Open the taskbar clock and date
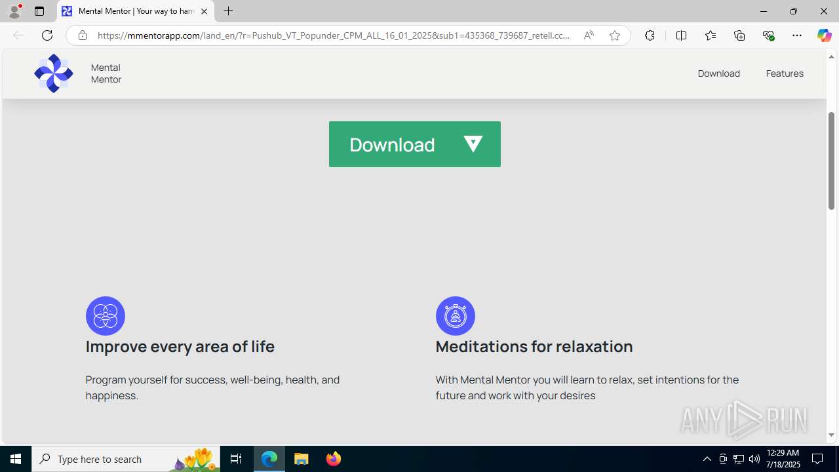This screenshot has height=472, width=839. pos(783,459)
